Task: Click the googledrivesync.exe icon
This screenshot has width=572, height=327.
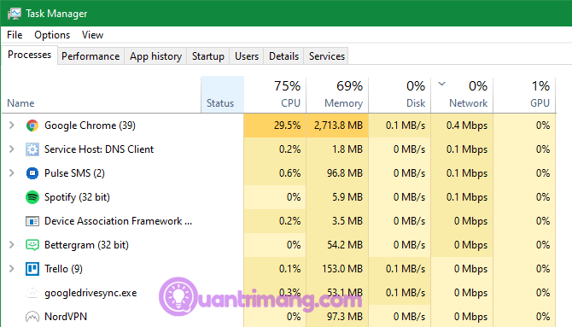Action: tap(32, 293)
